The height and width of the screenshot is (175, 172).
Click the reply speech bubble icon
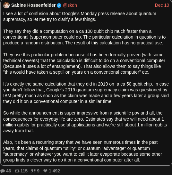coord(3,171)
